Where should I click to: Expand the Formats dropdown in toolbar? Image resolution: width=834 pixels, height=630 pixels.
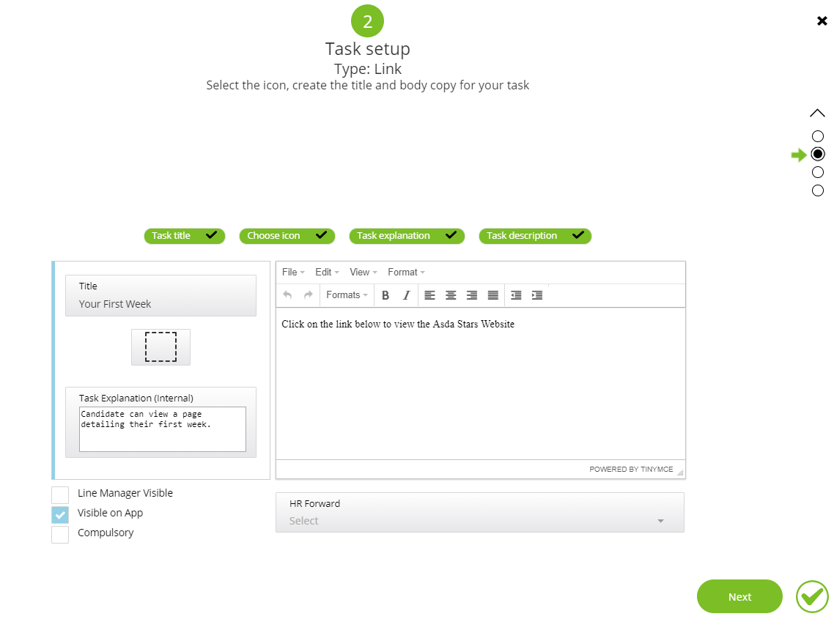coord(347,295)
